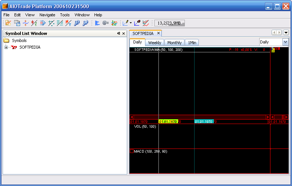Switch to the 1Min tab
The height and width of the screenshot is (186, 292).
point(192,43)
